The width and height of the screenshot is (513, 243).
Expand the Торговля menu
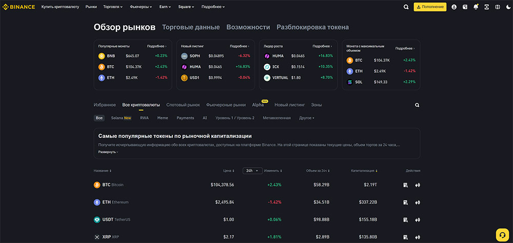click(x=113, y=7)
